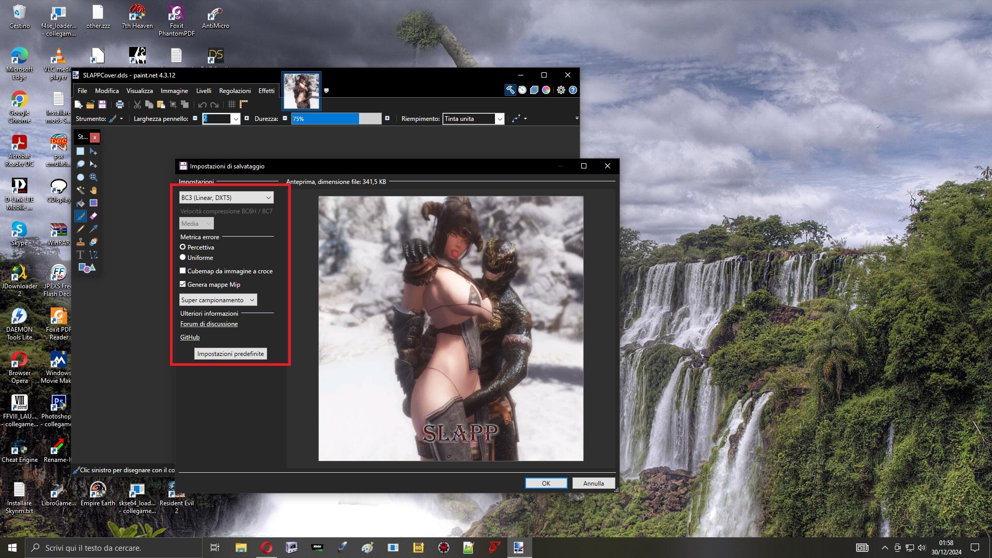Decrease the Durezza value with minus
Screen dimensions: 992x558
tap(285, 118)
